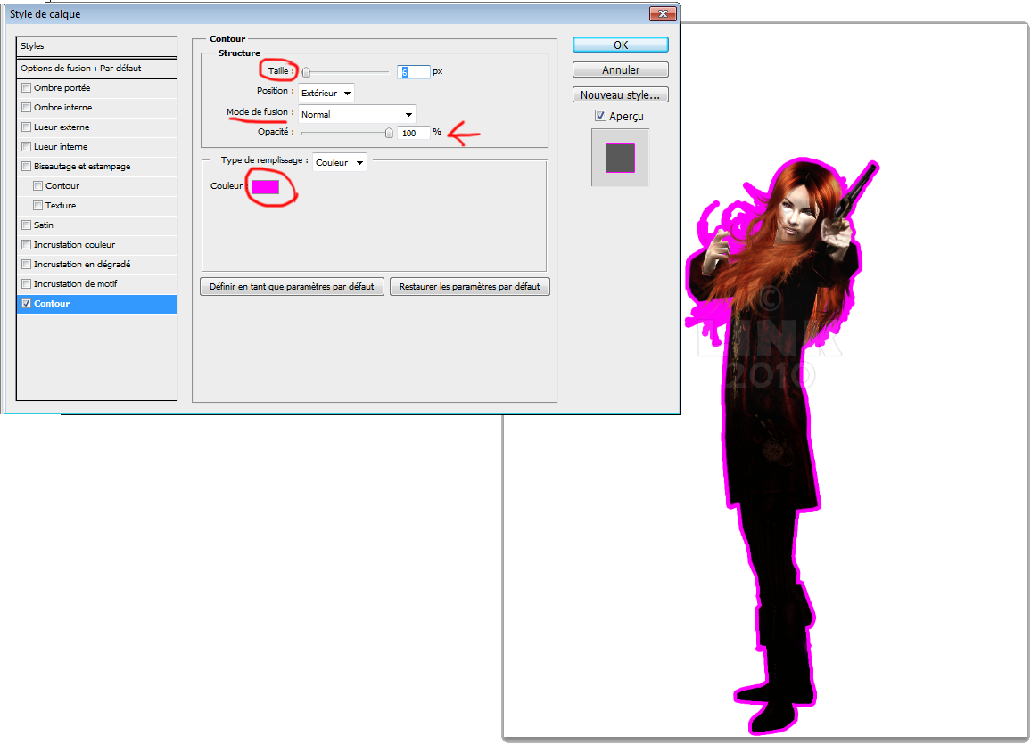Image resolution: width=1031 pixels, height=744 pixels.
Task: Open the Incrustation en dégradé settings
Action: [82, 265]
